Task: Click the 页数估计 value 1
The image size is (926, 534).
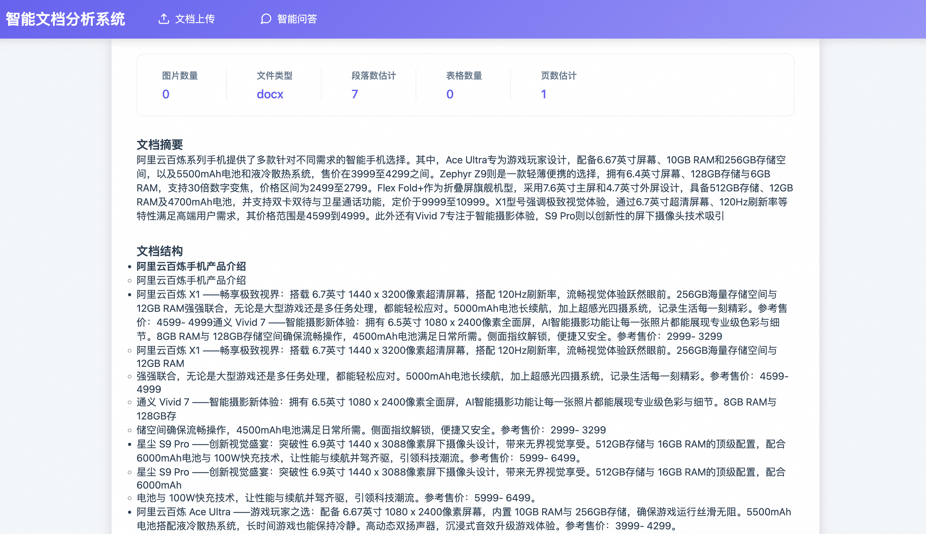Action: (543, 94)
